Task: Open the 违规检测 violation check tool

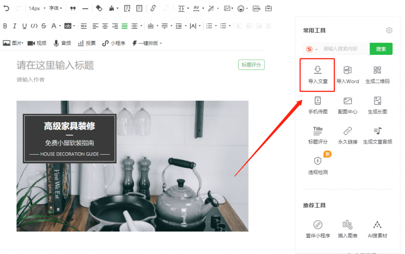Action: [318, 165]
